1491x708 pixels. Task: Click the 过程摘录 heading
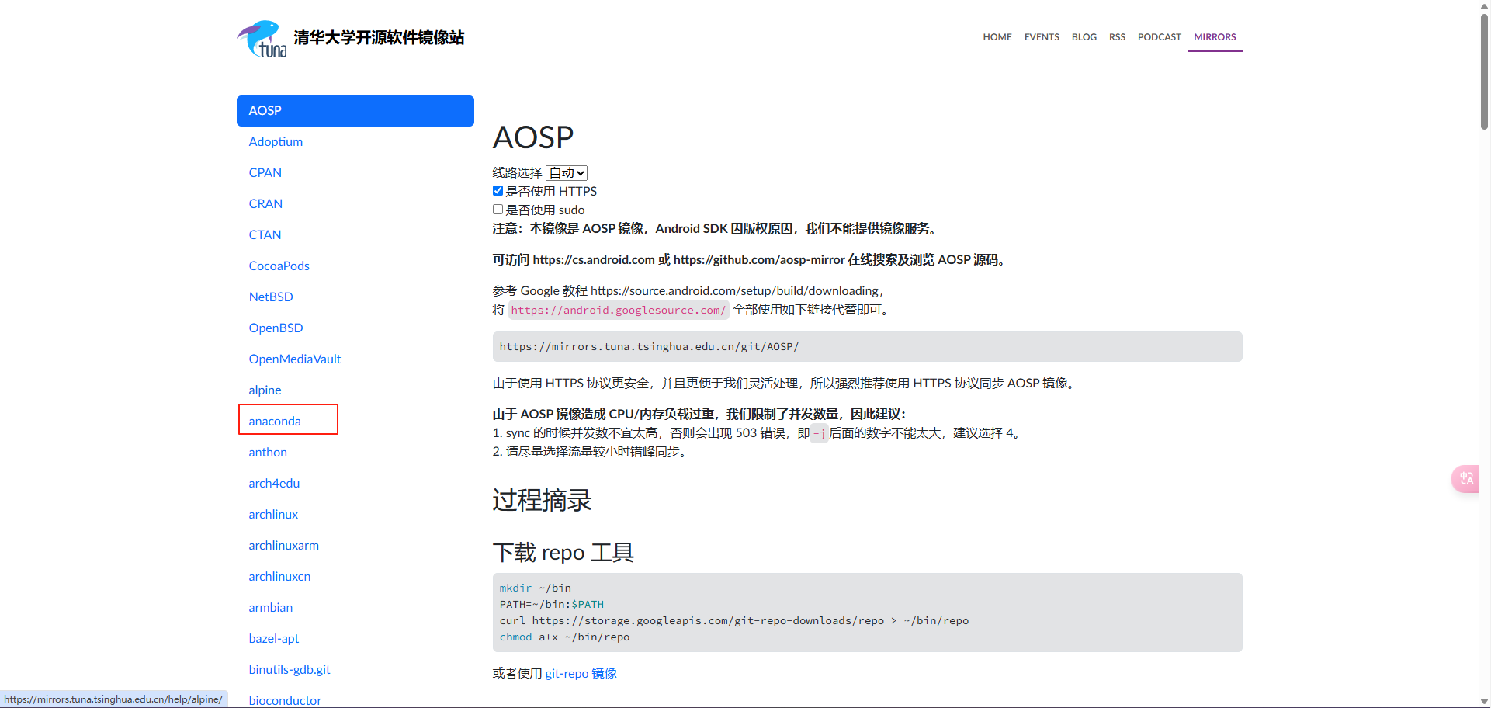click(543, 500)
